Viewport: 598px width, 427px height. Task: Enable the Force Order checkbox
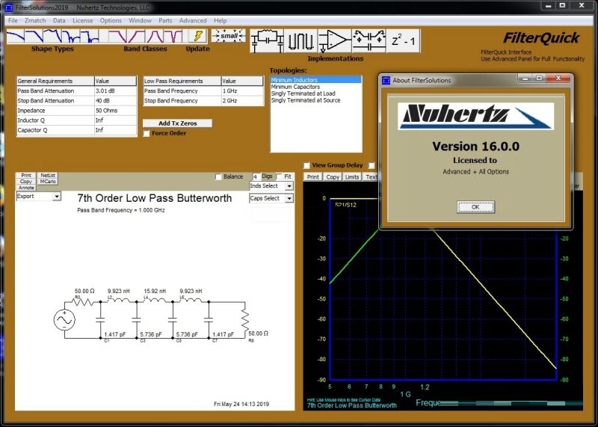point(147,134)
